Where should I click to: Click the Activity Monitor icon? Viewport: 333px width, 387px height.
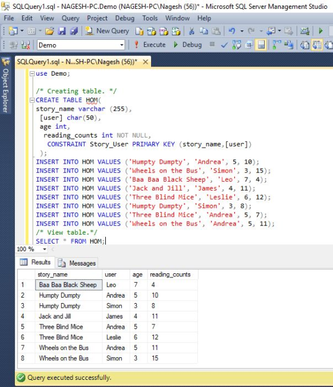coord(304,31)
